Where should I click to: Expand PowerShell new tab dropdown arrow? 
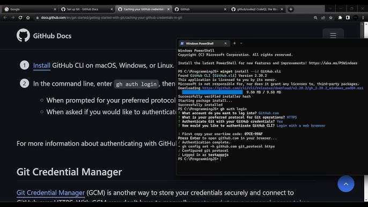(x=241, y=43)
